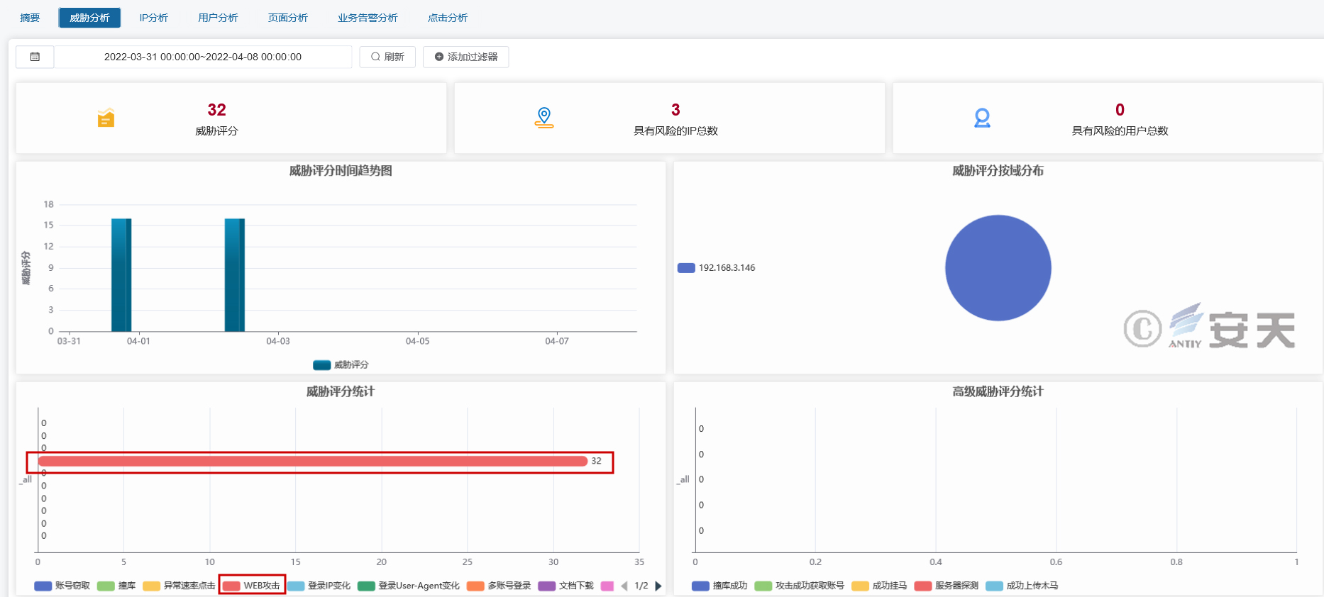Click the date range input field
The width and height of the screenshot is (1324, 597).
tap(203, 57)
